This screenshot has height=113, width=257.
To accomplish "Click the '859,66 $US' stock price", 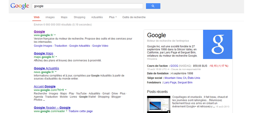I will 200,66.
